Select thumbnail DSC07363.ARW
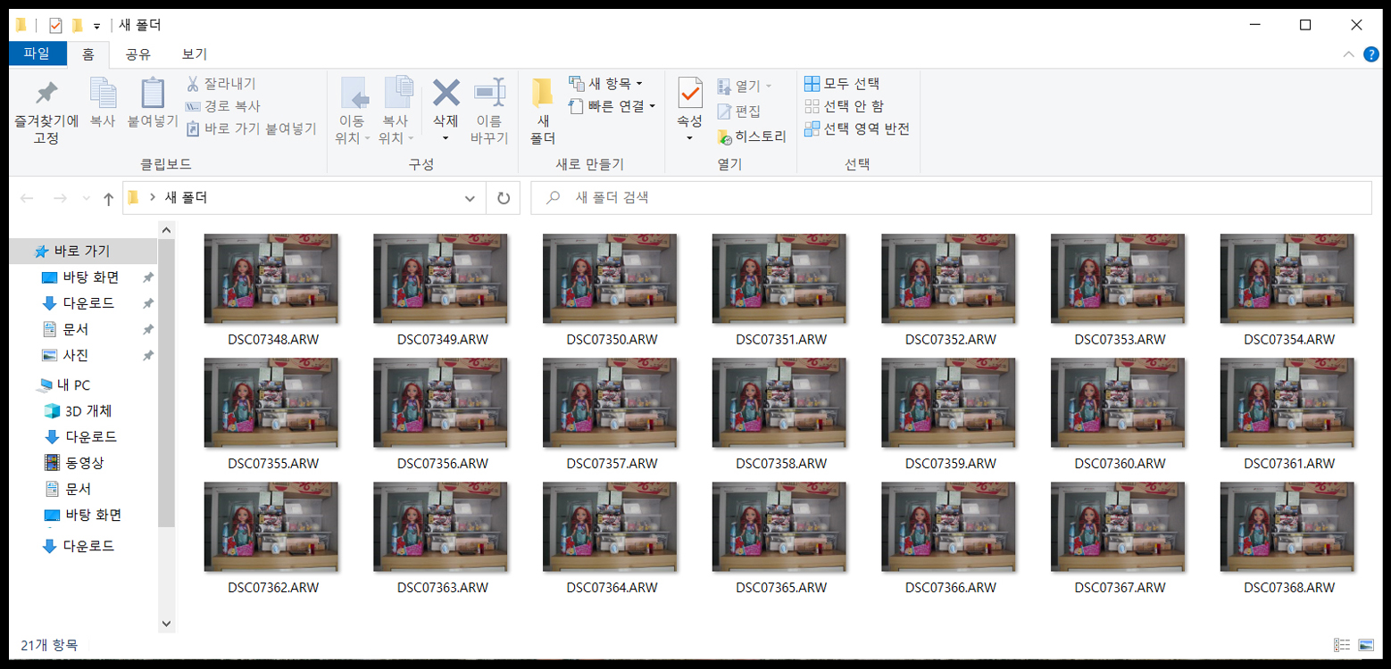The image size is (1391, 669). [441, 526]
